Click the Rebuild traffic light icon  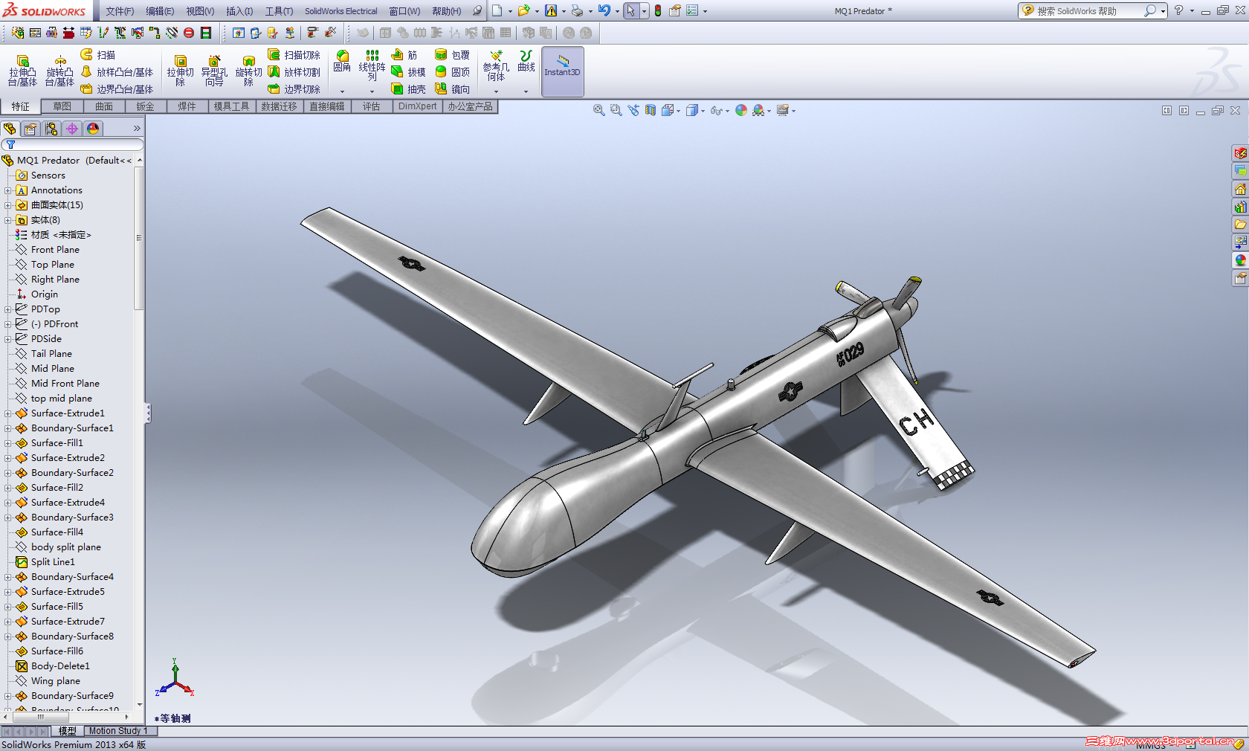click(658, 11)
